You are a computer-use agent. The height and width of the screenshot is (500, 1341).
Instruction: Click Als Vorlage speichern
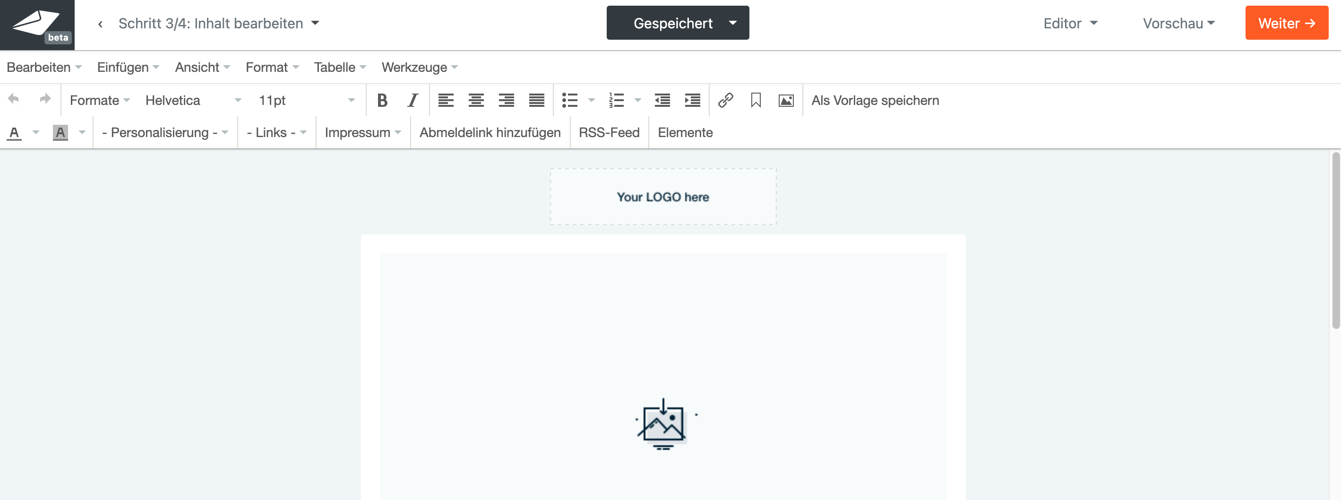click(875, 100)
